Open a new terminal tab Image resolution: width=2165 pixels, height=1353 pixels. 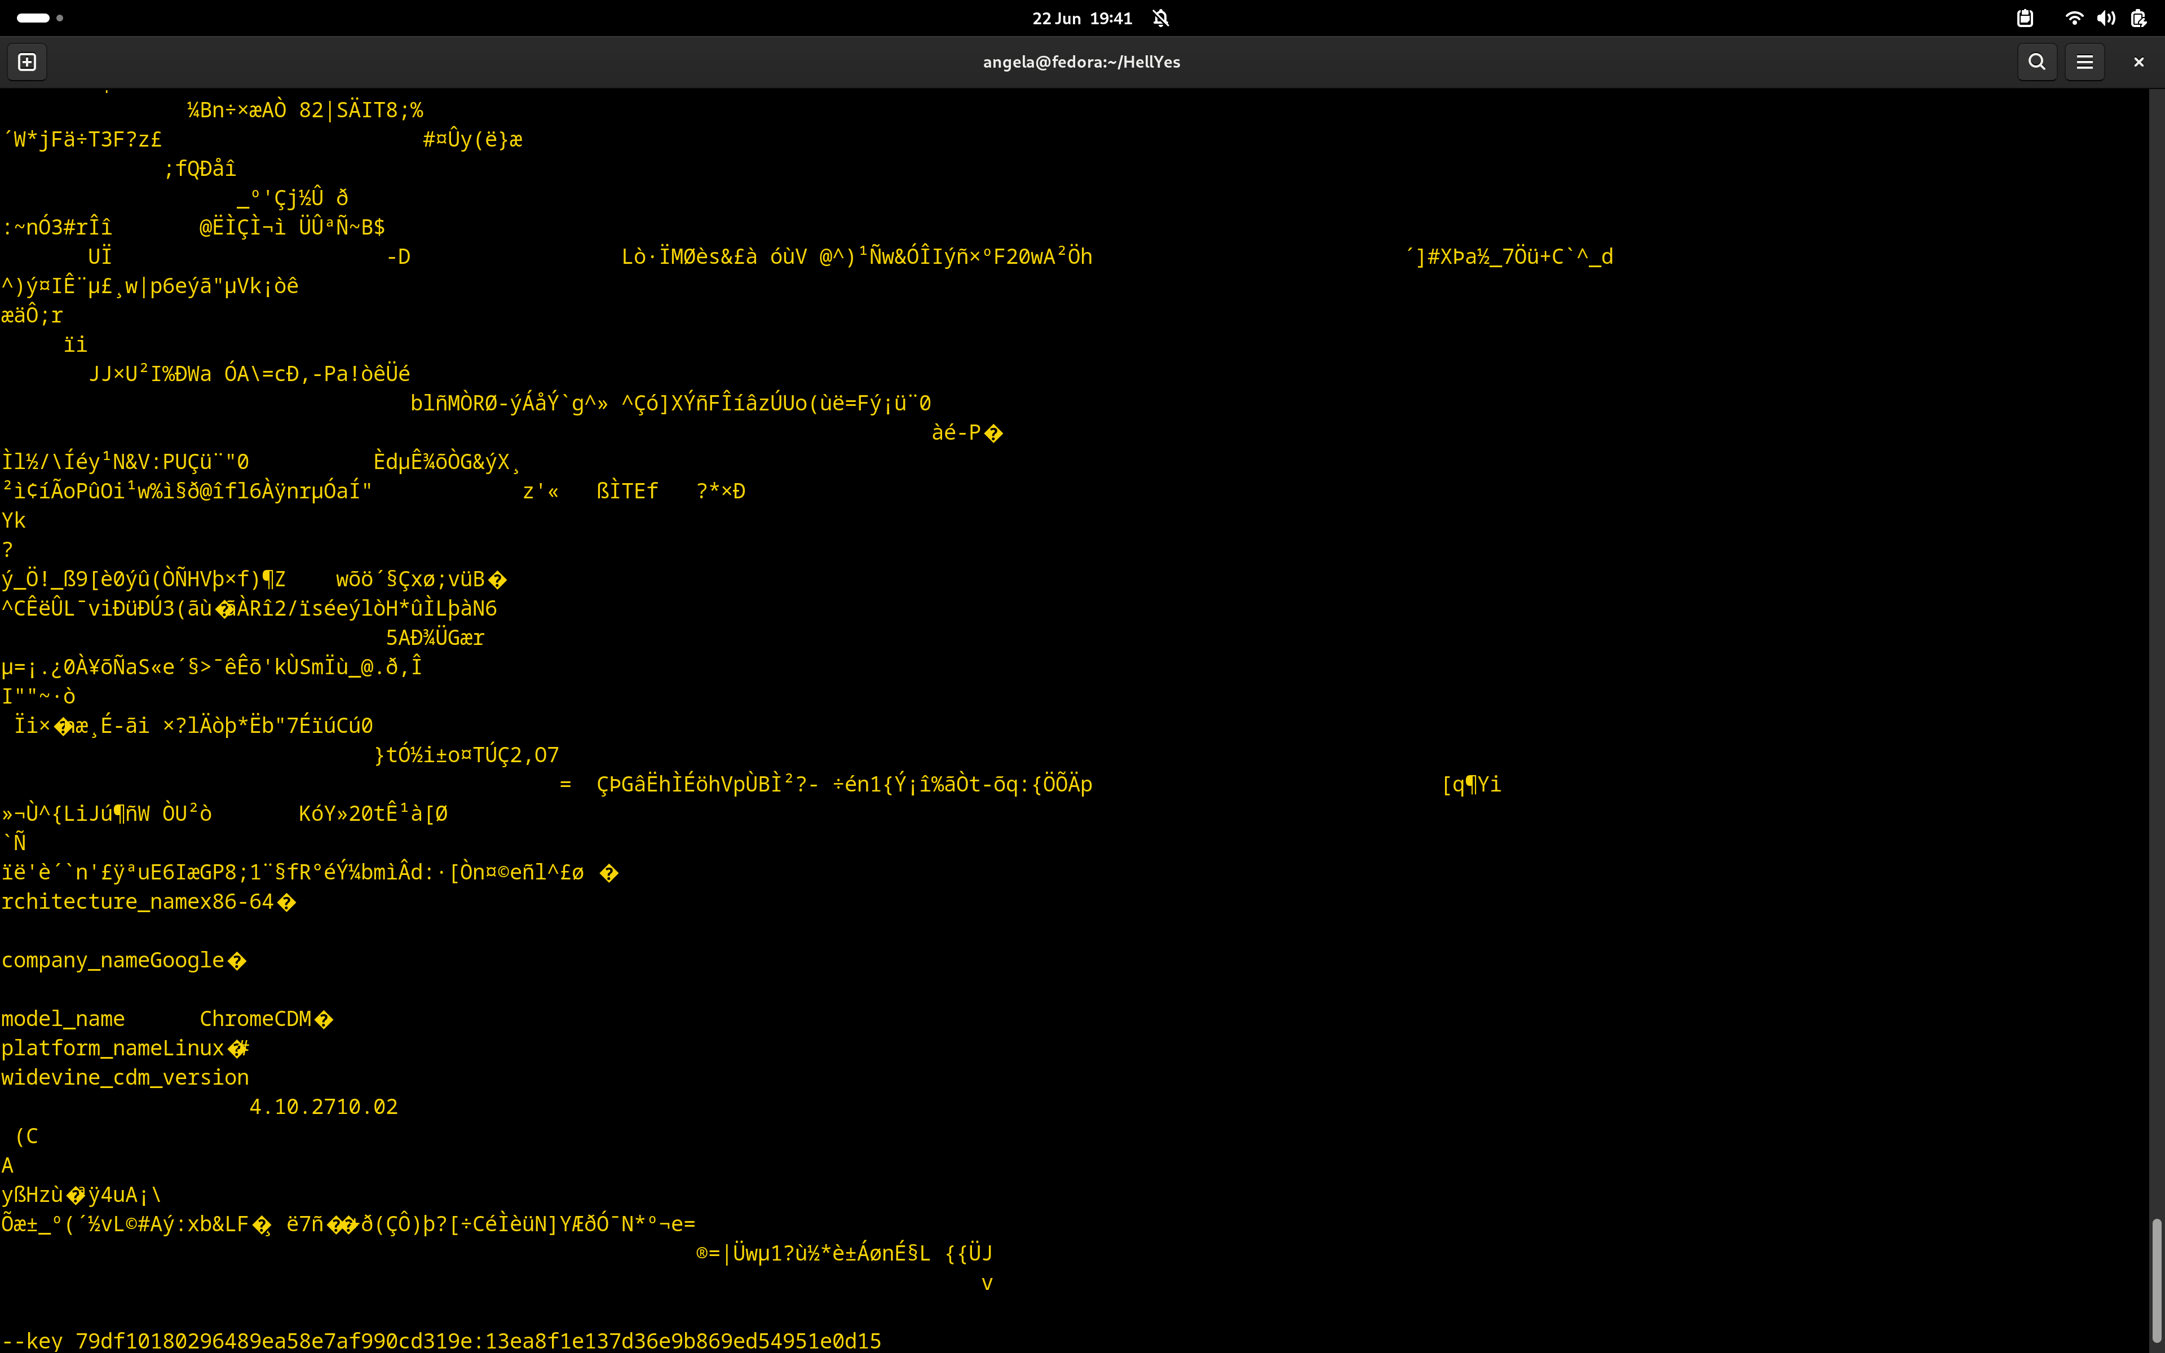click(x=27, y=62)
